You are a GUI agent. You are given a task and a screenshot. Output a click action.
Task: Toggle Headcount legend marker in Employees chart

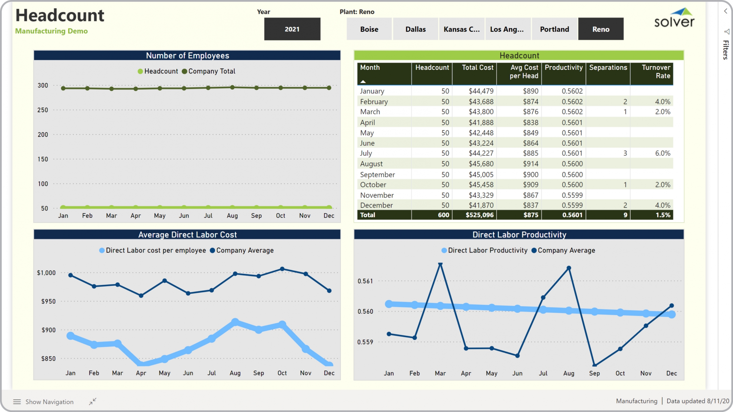pyautogui.click(x=140, y=71)
